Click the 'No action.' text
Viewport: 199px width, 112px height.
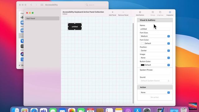pyautogui.click(x=155, y=97)
